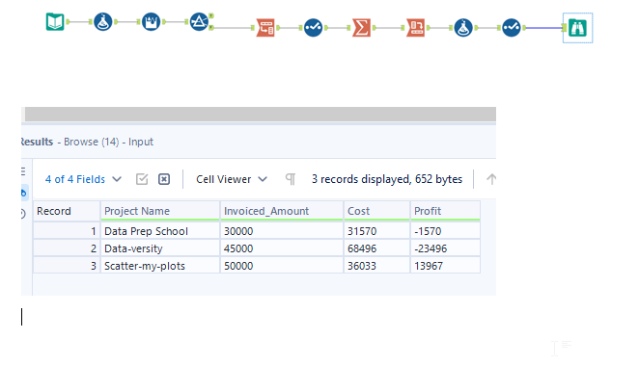This screenshot has height=365, width=639.
Task: Click the up arrow in results toolbar
Action: [491, 179]
